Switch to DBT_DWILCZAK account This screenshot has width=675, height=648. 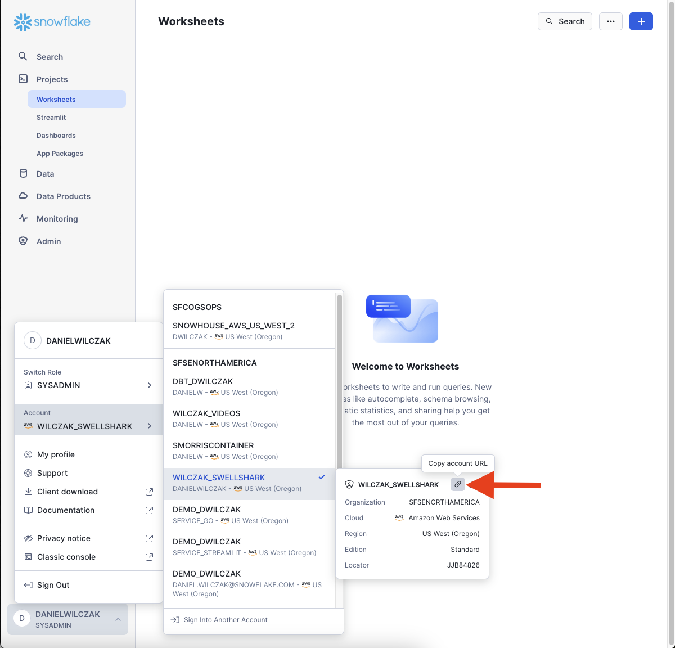pyautogui.click(x=250, y=386)
